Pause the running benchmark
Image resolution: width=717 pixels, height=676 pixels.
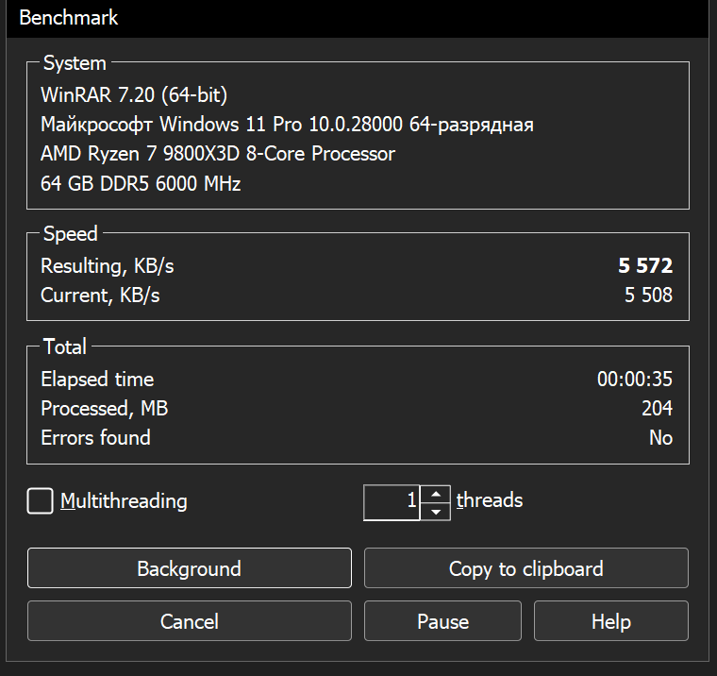coord(442,620)
